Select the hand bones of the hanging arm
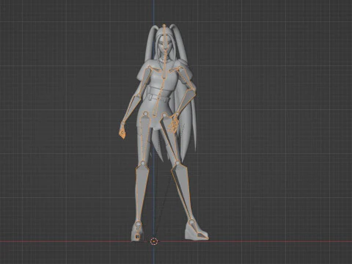 coord(123,132)
